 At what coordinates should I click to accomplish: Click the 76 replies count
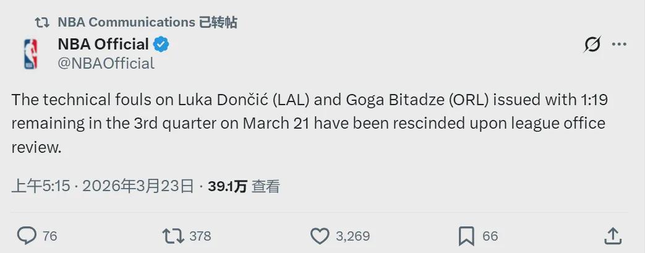click(x=50, y=236)
